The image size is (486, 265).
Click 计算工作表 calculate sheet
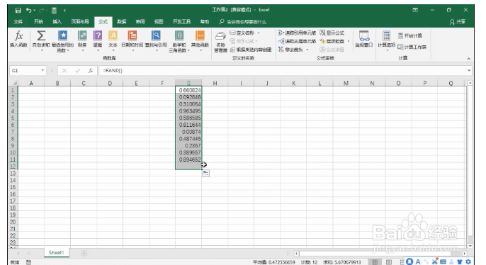tap(412, 47)
